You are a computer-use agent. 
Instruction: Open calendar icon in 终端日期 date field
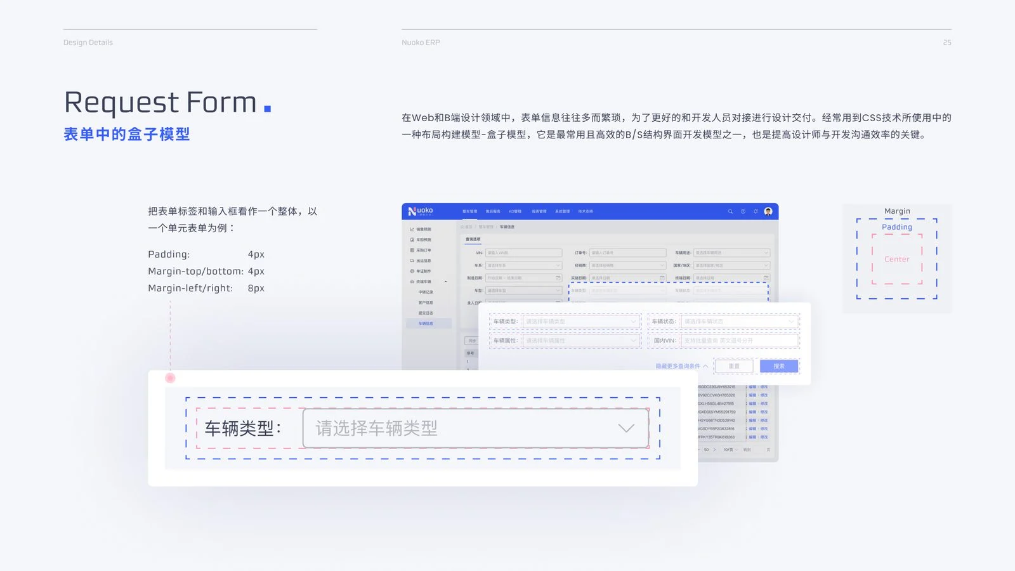pos(766,278)
